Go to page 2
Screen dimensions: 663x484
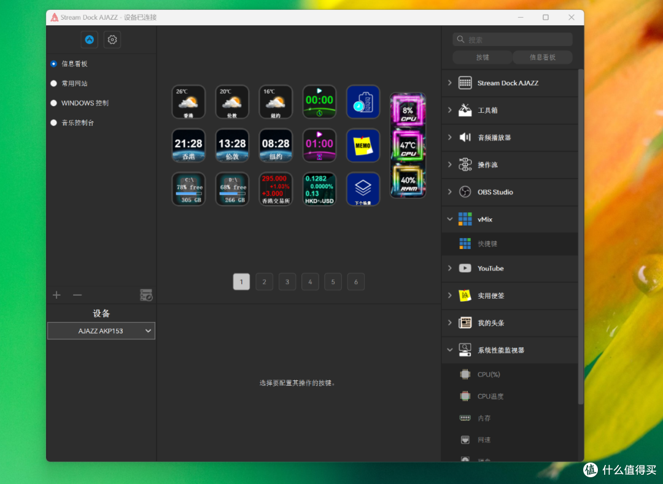(264, 282)
